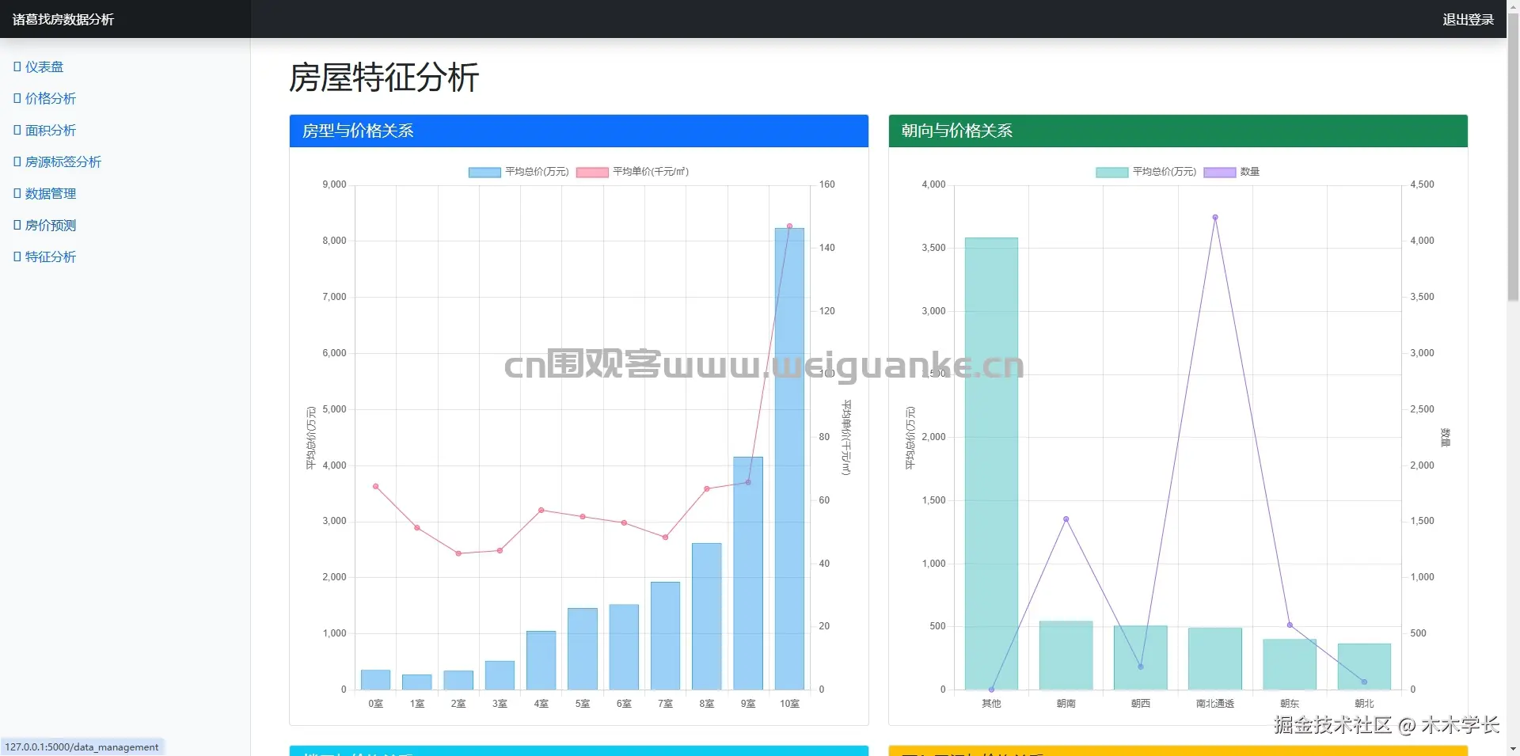Click the 7室 blue bar

coord(665,636)
